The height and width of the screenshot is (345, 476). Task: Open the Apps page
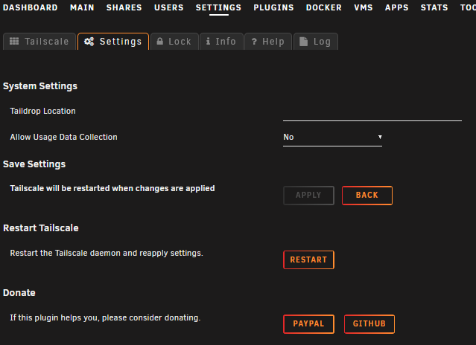(396, 7)
